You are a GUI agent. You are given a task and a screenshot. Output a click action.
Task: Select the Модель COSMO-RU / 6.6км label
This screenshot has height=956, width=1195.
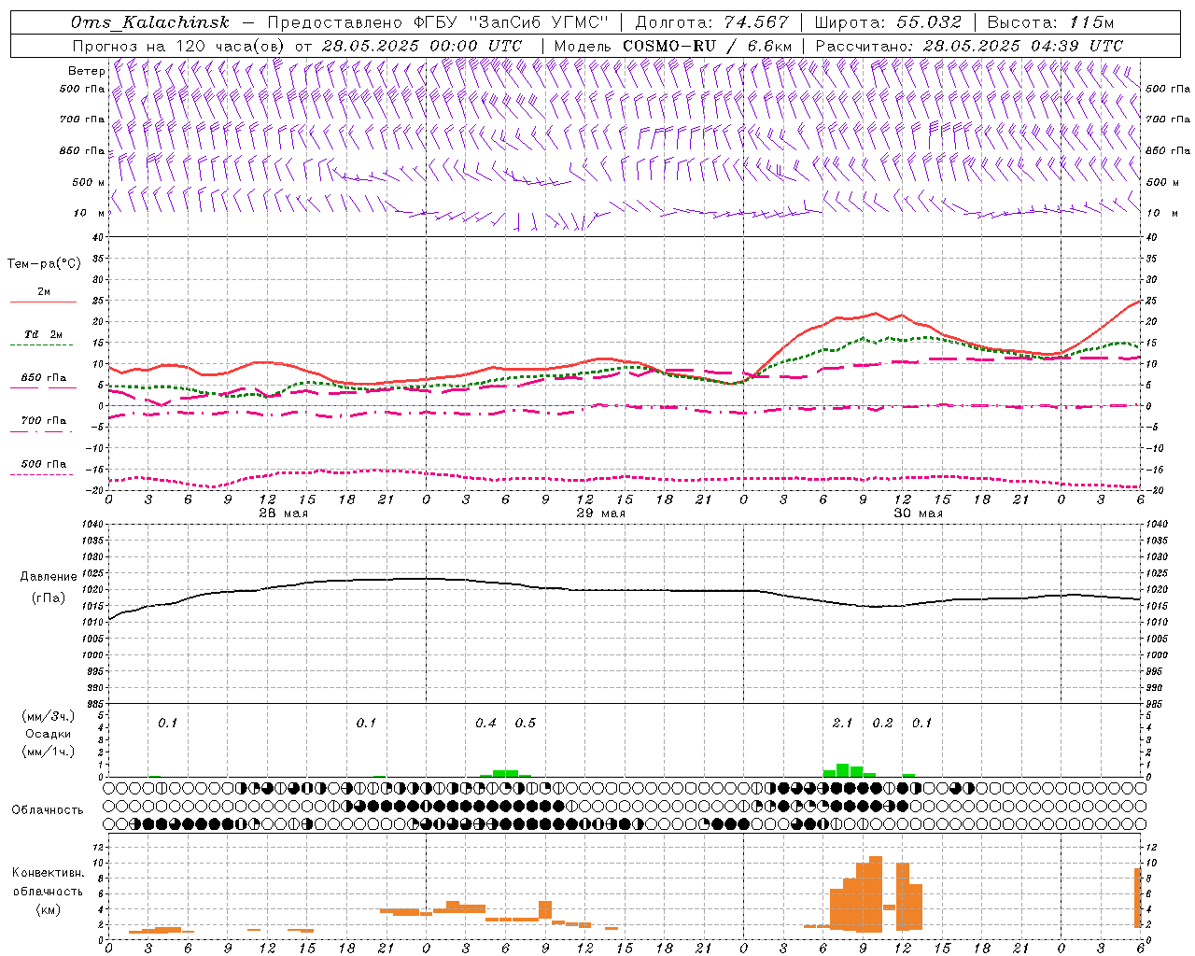click(x=673, y=46)
